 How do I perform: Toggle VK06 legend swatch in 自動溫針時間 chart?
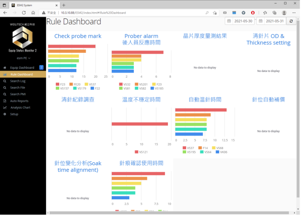217,152
